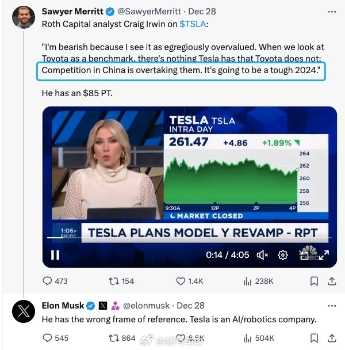
Task: Open more options menu on Sawyer Merritt's tweet
Action: (x=332, y=12)
